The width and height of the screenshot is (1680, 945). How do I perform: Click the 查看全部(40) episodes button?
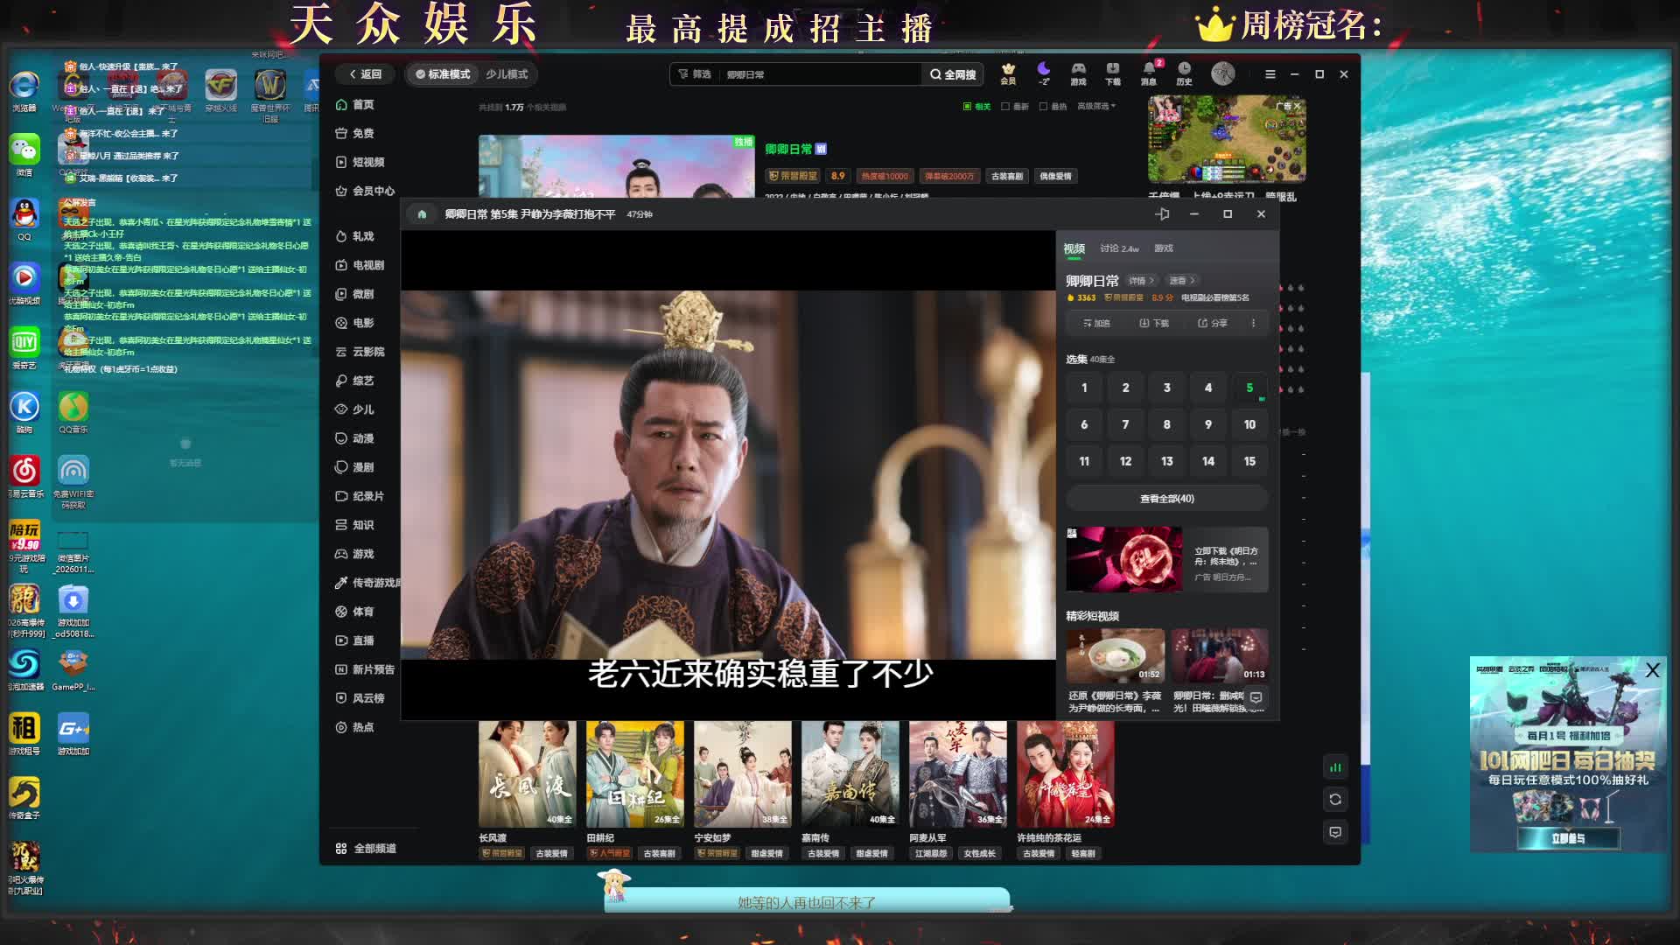pos(1166,499)
